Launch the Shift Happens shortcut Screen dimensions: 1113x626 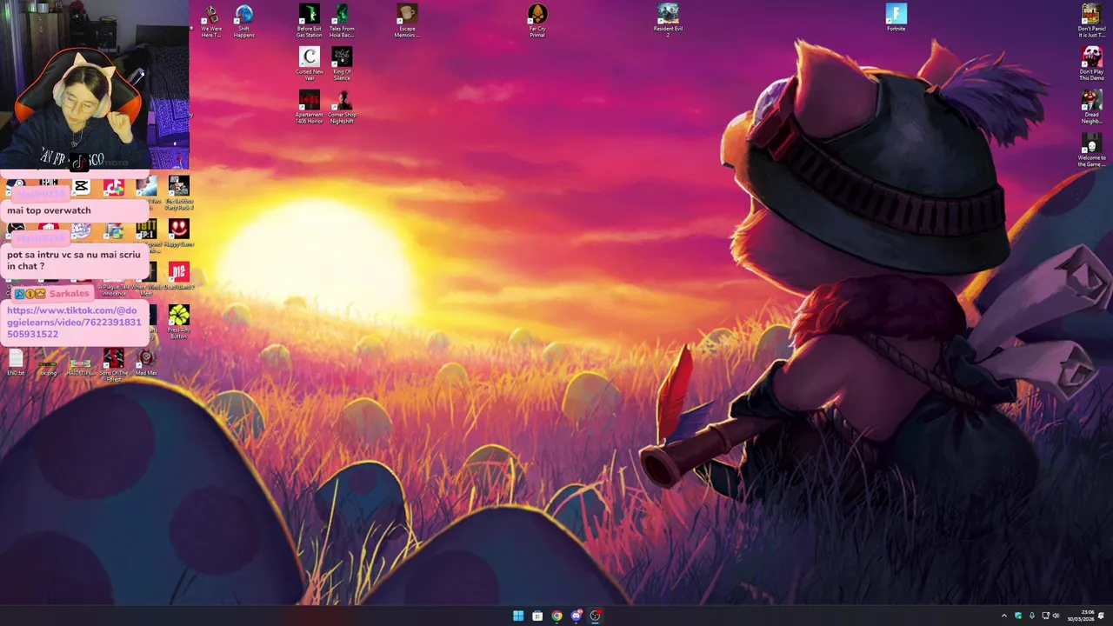pyautogui.click(x=244, y=21)
